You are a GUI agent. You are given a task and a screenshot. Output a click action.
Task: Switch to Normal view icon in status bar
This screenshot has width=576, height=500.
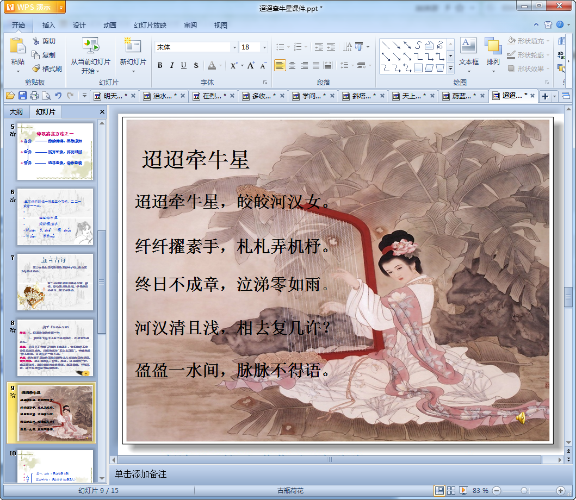tap(439, 490)
